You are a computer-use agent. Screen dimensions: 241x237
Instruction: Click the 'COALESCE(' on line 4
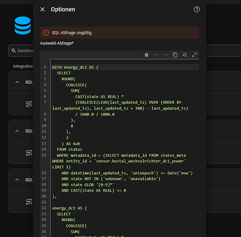pos(76,85)
